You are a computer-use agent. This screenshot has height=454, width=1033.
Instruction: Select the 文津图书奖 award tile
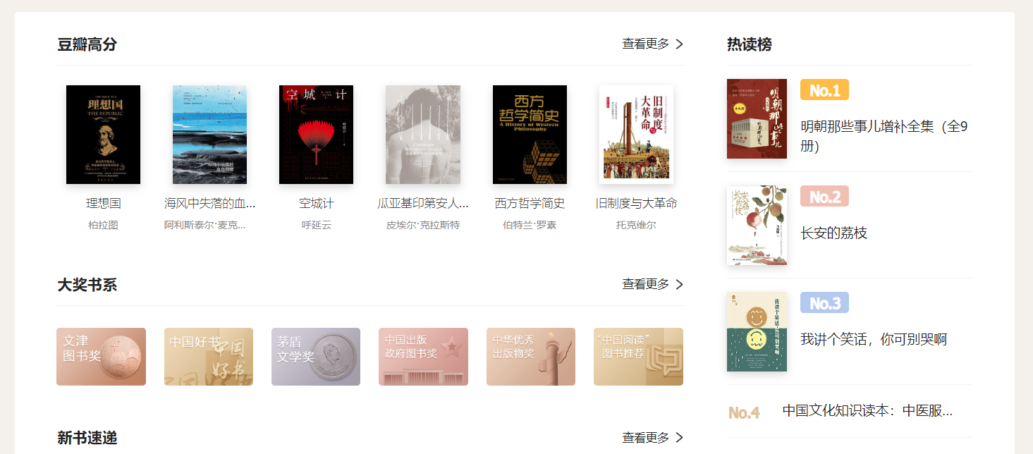click(102, 357)
